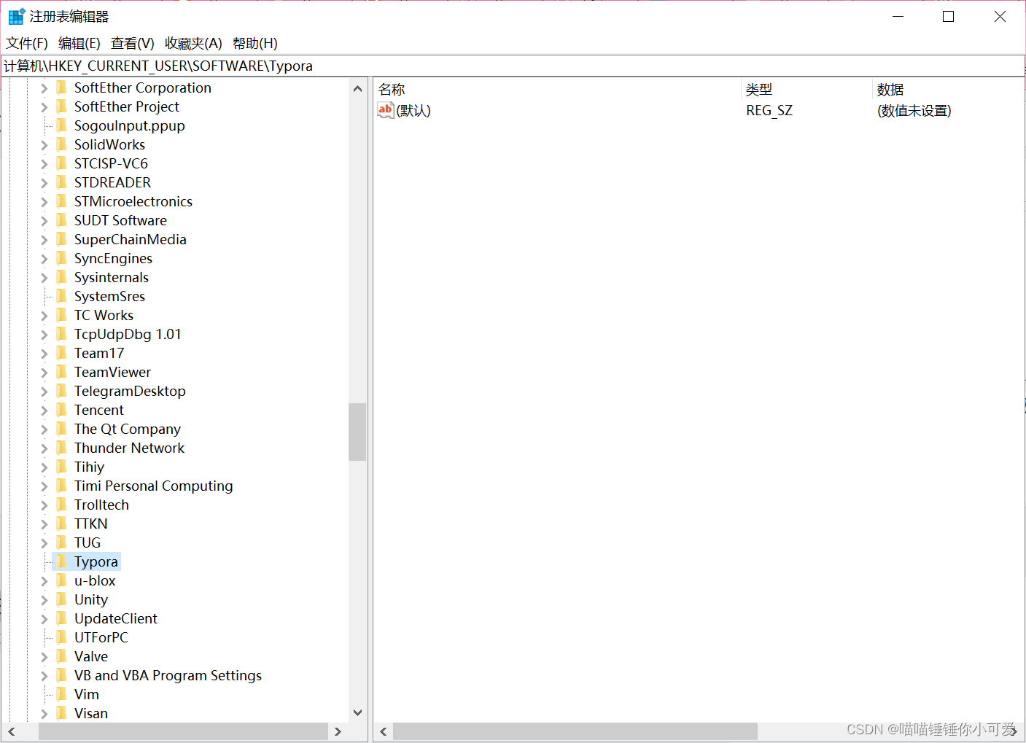Click the Registry Editor app icon in title bar

click(16, 16)
